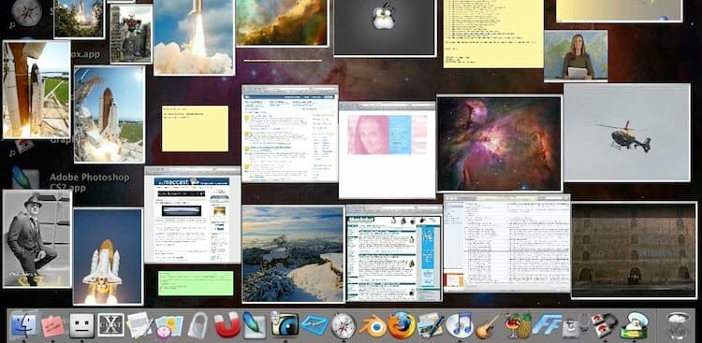Open the blue FF app icon
Viewport: 702px width, 343px height.
(548, 325)
